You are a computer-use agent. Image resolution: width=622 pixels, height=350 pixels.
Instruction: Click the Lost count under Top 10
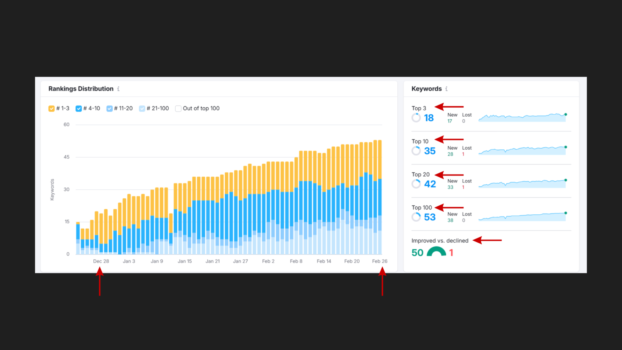click(x=463, y=154)
